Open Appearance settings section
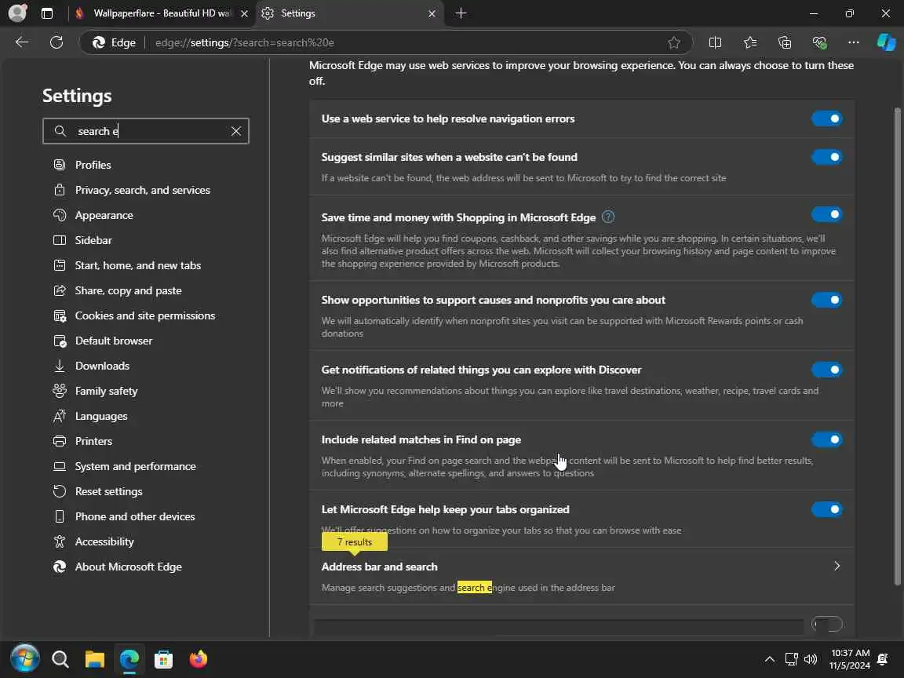Viewport: 904px width, 678px height. pyautogui.click(x=104, y=215)
